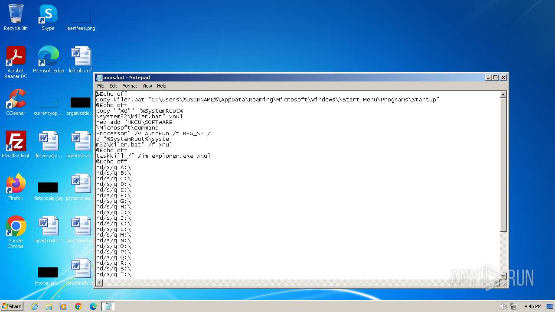Open the network tray icon

coord(514,306)
